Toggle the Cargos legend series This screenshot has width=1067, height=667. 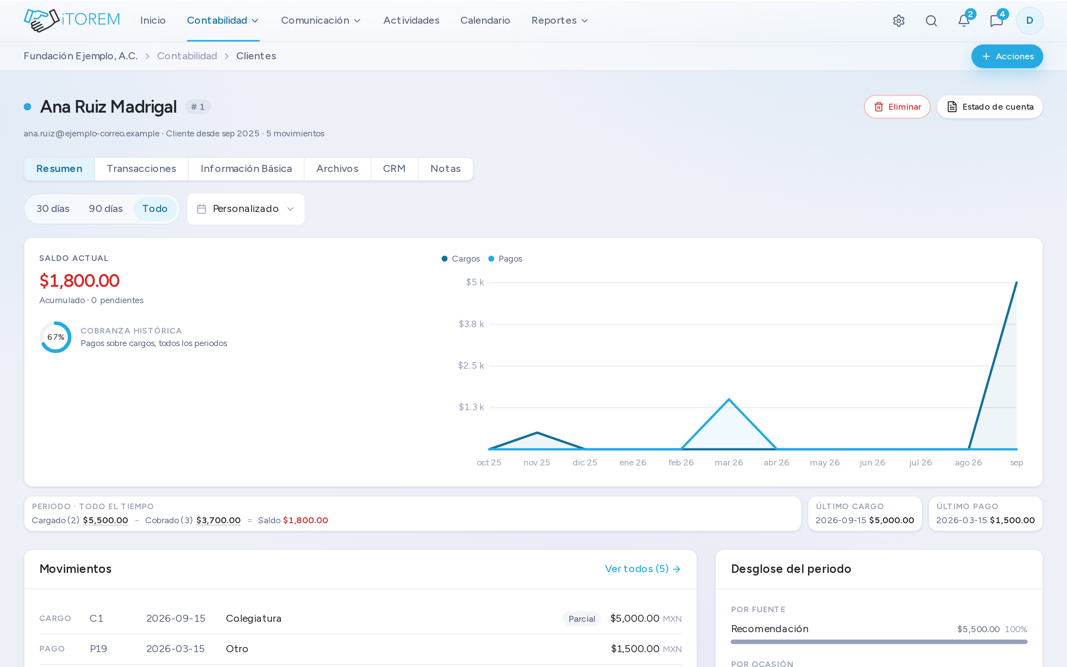pyautogui.click(x=460, y=259)
